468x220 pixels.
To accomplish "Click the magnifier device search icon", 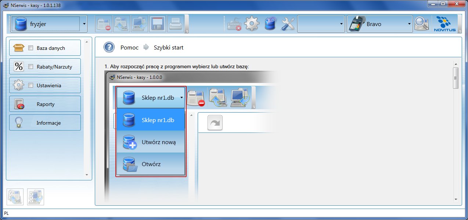I will point(421,24).
